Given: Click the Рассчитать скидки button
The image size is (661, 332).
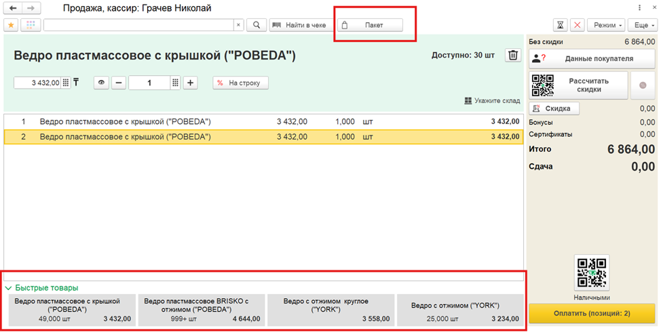Looking at the screenshot, I should [x=578, y=85].
